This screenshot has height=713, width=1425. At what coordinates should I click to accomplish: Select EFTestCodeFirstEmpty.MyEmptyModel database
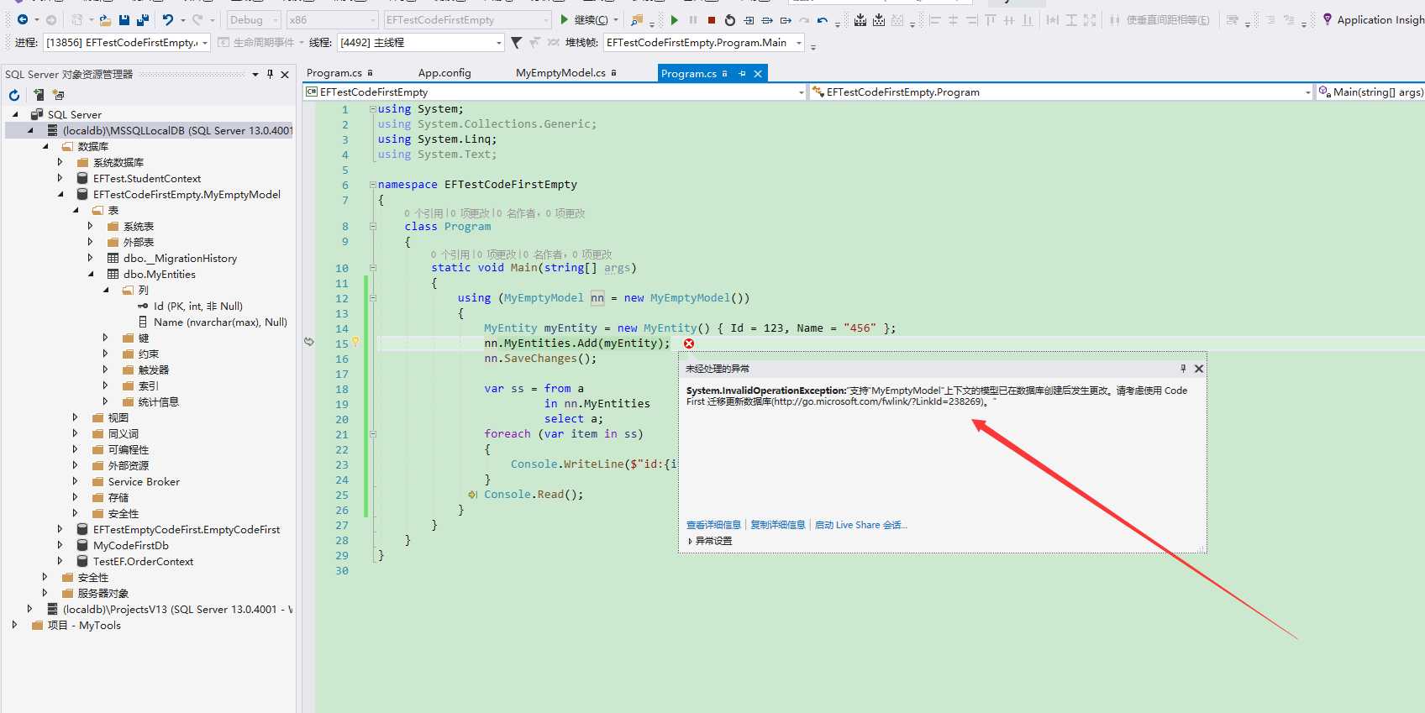[x=187, y=195]
